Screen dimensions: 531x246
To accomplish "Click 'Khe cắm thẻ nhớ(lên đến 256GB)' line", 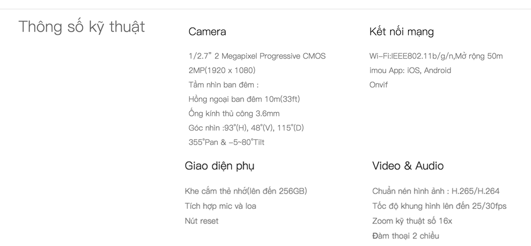I will pos(246,191).
